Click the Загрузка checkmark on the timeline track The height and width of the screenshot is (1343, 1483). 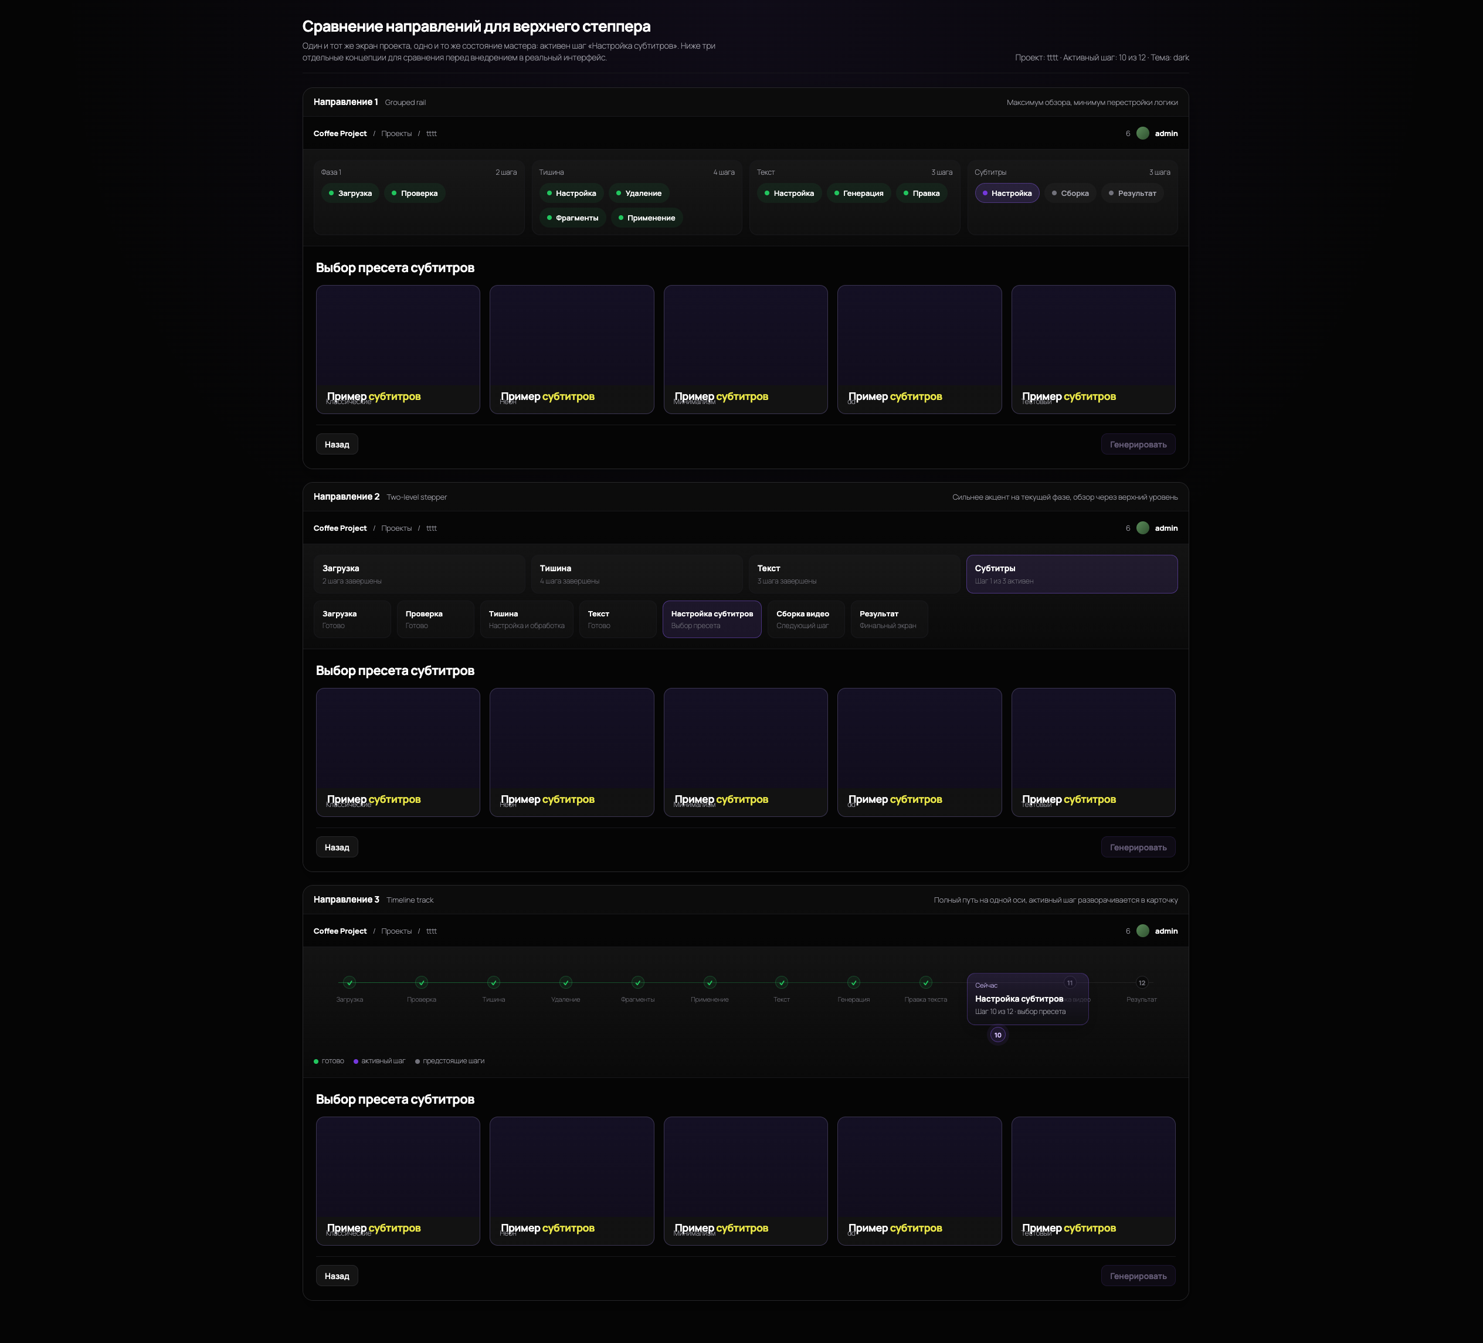tap(349, 982)
